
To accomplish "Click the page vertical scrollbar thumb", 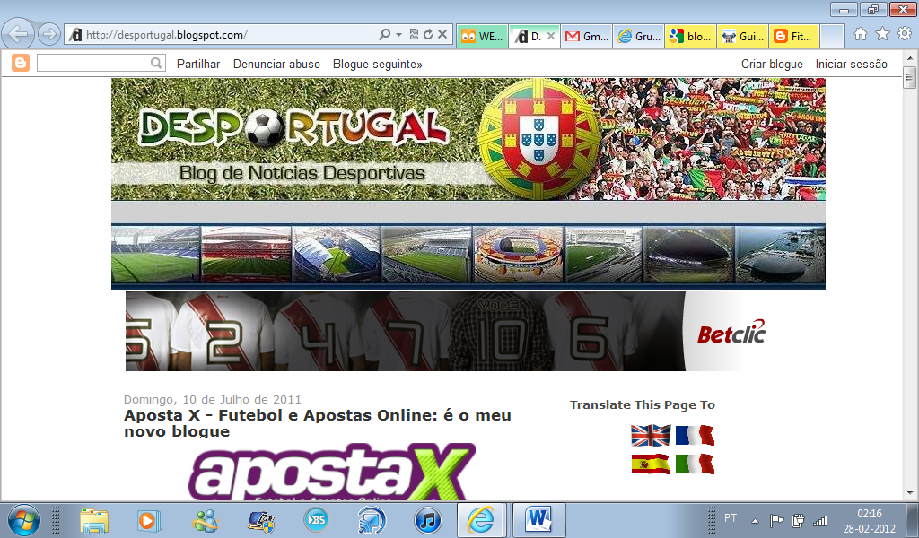I will 910,77.
